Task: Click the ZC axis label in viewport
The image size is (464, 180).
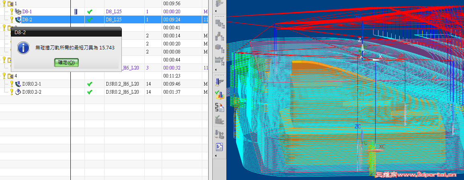Action: (x=357, y=127)
